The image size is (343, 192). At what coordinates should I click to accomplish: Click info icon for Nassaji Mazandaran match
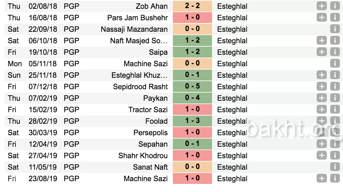tap(335, 29)
